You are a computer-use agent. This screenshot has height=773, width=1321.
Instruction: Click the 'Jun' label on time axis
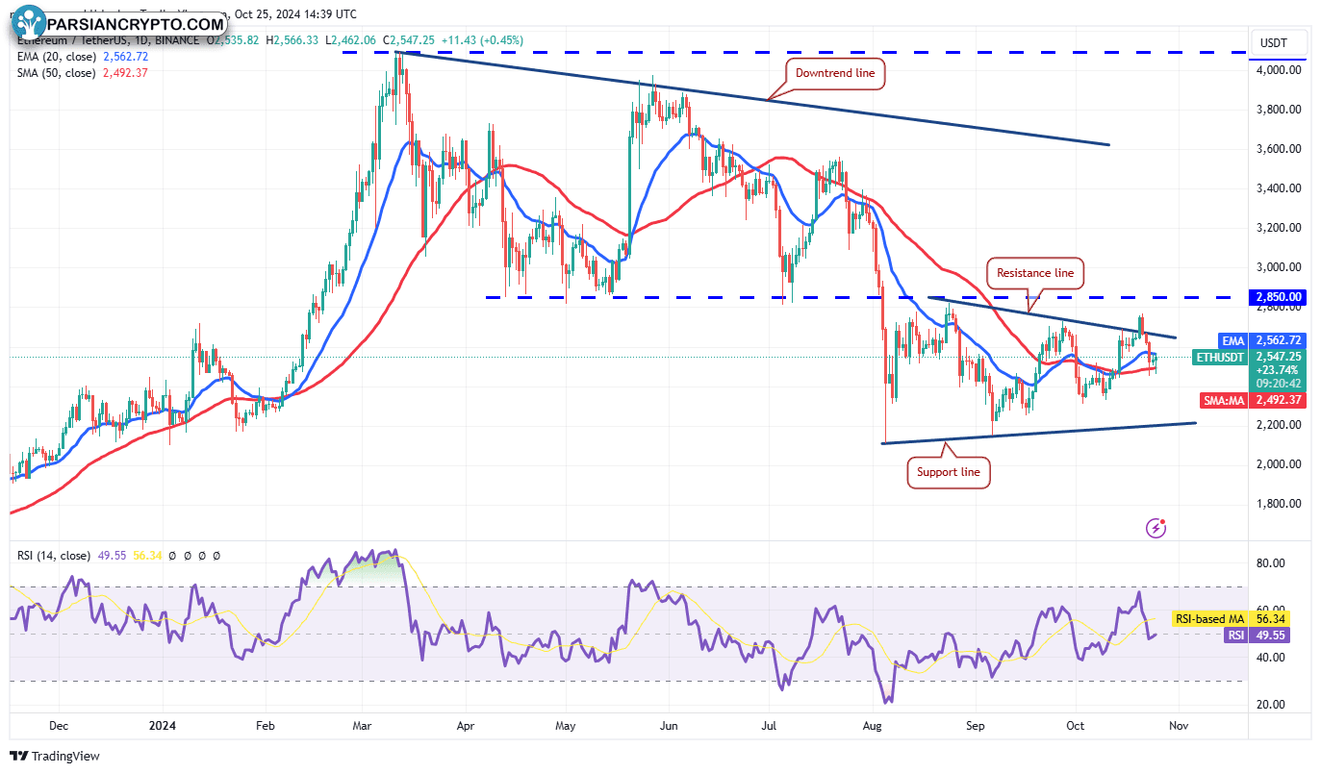tap(669, 727)
